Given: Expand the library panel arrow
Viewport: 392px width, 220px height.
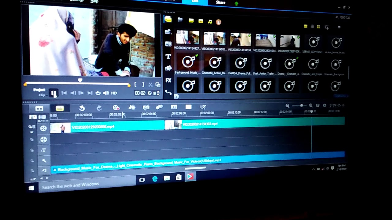Looking at the screenshot, I should point(176,96).
